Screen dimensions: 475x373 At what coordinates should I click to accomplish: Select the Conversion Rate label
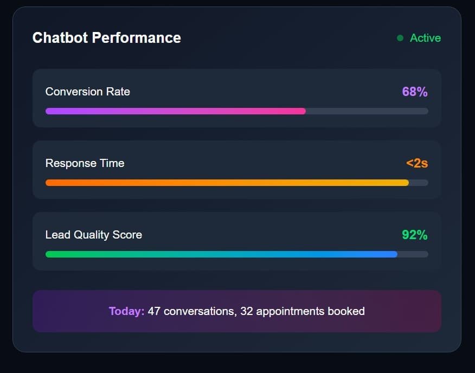tap(88, 92)
